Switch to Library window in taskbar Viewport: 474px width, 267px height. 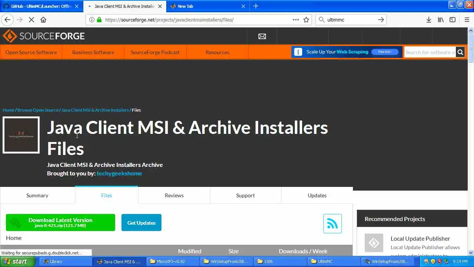pyautogui.click(x=65, y=261)
